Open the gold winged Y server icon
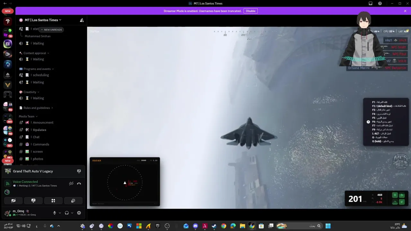 point(8,85)
